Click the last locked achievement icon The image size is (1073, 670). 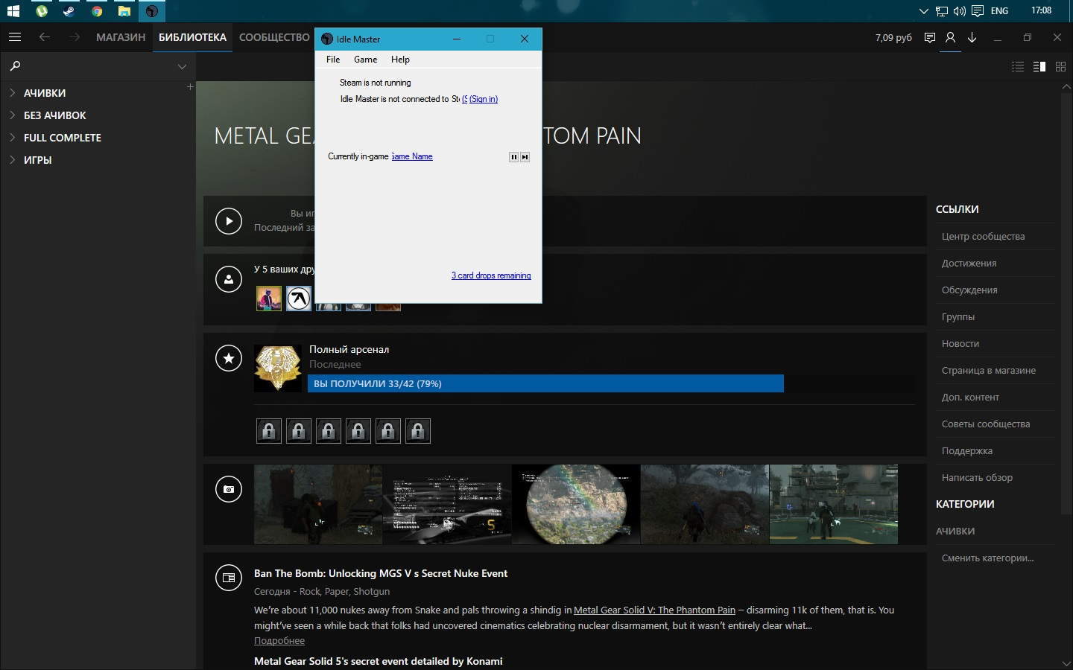[x=418, y=431]
